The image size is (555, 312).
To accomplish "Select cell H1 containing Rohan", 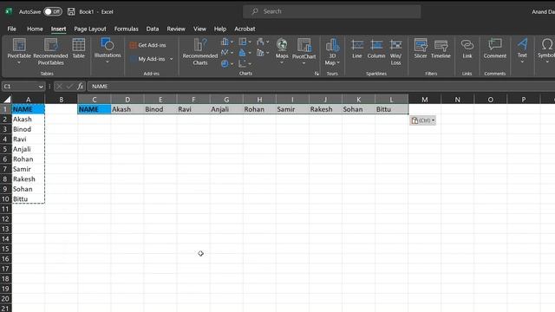I will [259, 109].
